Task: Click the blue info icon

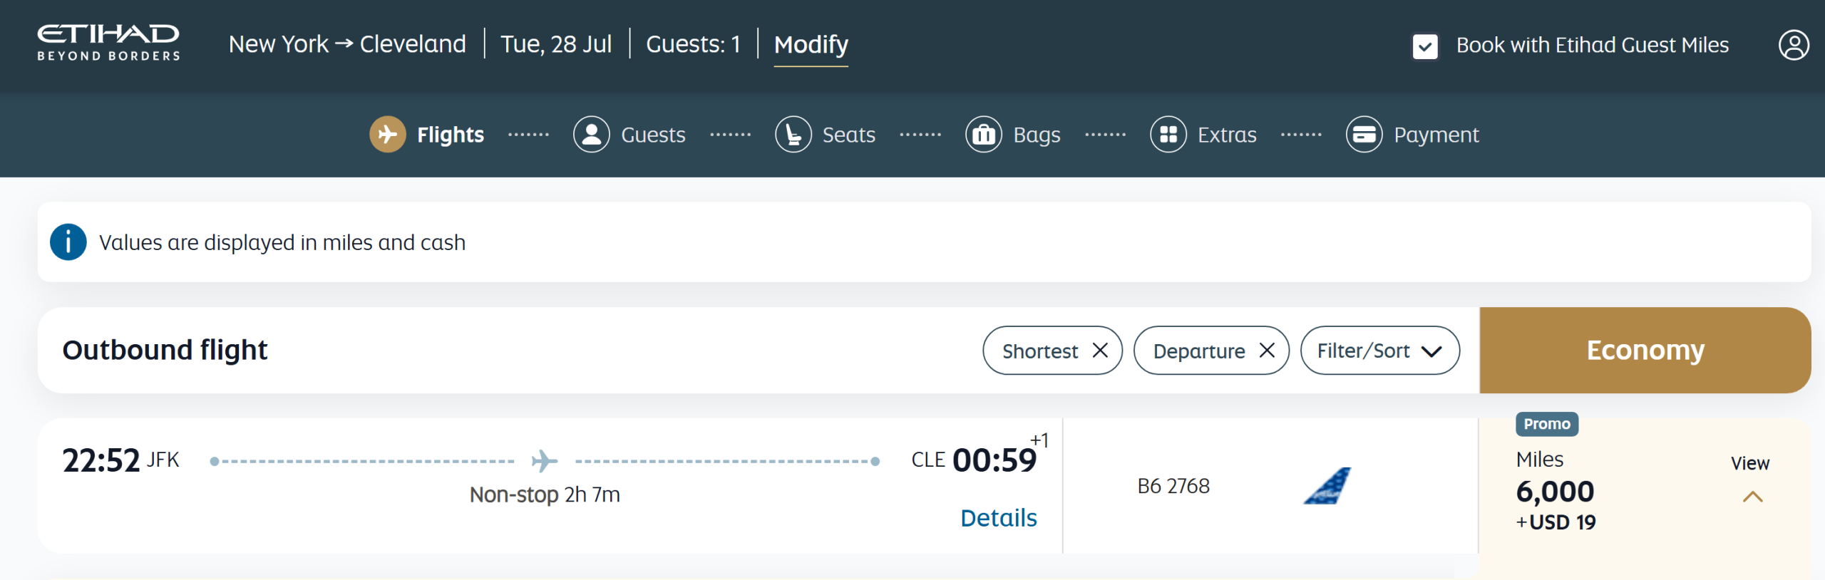Action: click(68, 242)
